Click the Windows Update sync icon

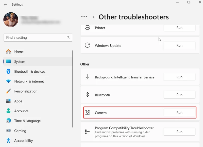88,45
